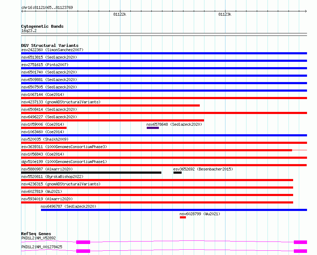The width and height of the screenshot is (317, 255).
Task: Click the nsv1063460 (Coe2014) label
Action: (x=43, y=132)
